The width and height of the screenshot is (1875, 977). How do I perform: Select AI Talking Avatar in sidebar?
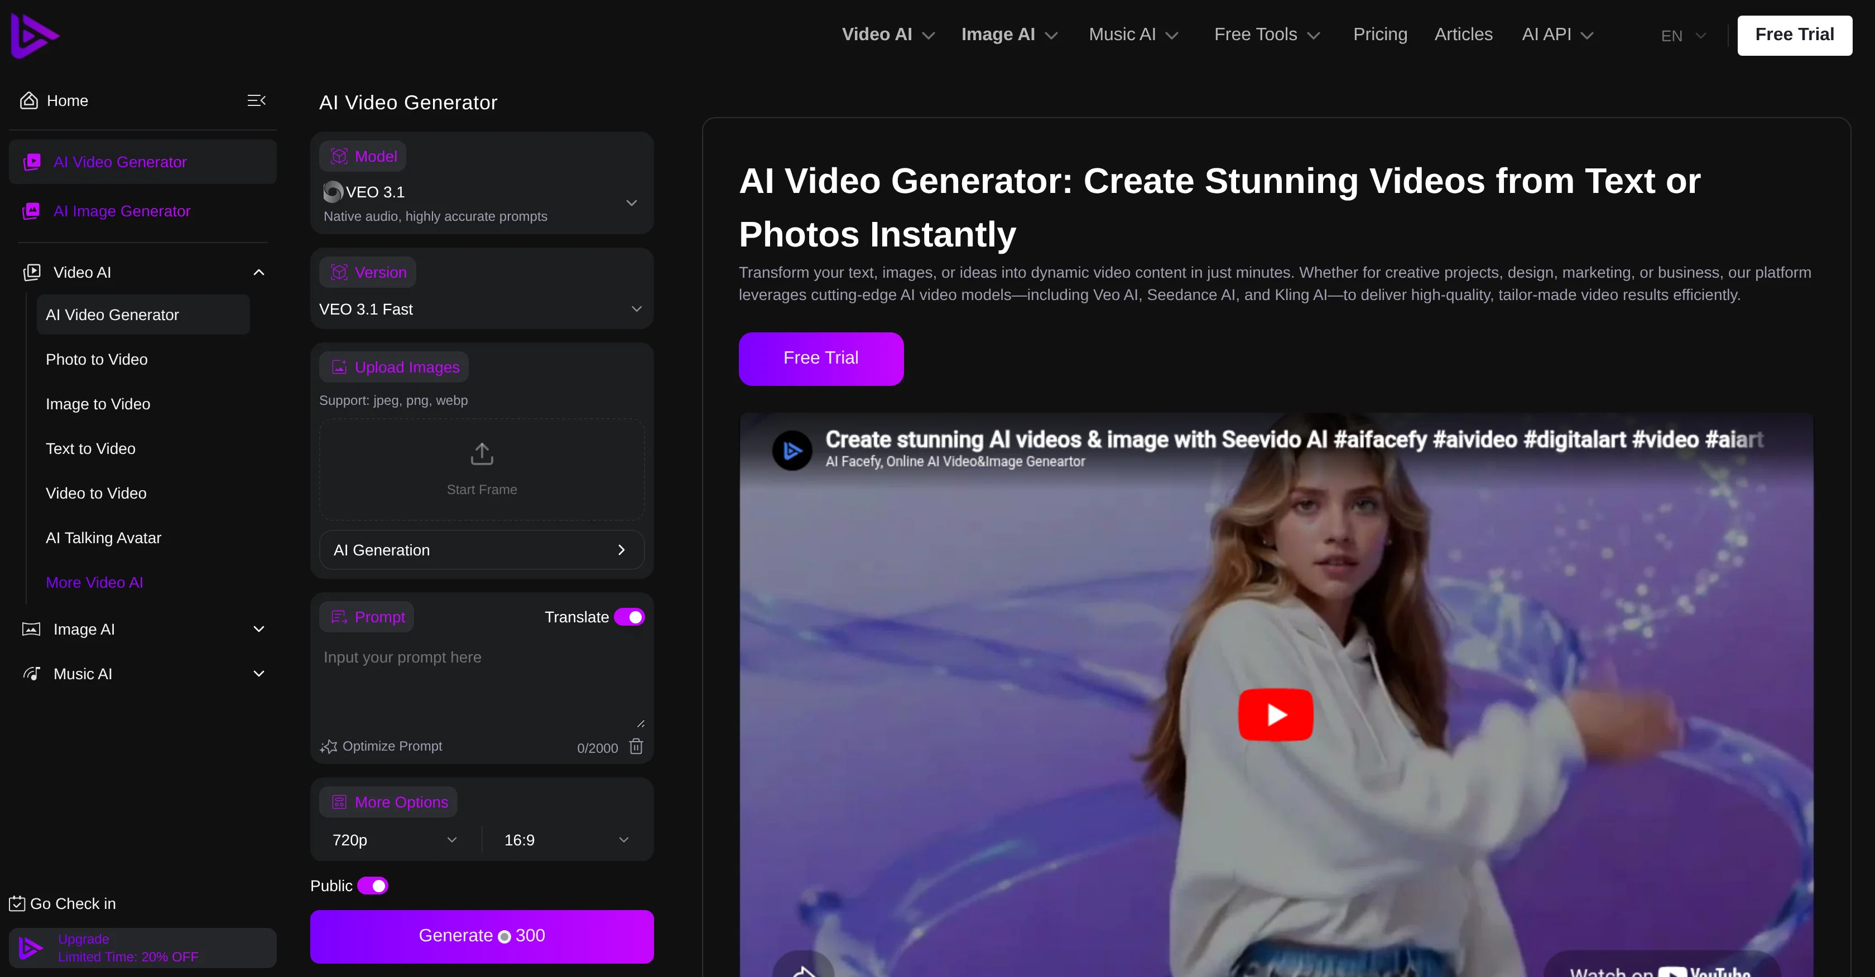click(103, 538)
